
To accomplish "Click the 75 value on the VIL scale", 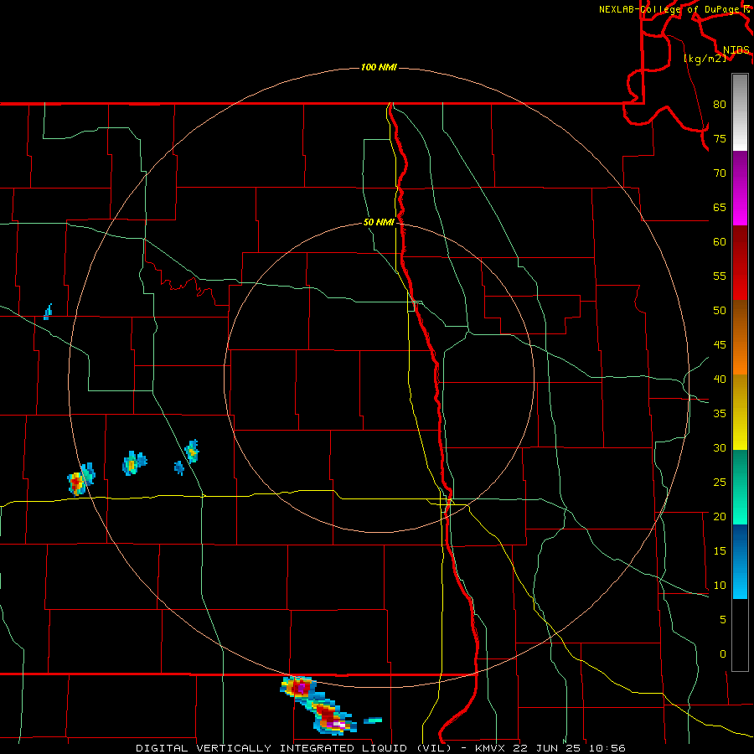I will [x=720, y=138].
